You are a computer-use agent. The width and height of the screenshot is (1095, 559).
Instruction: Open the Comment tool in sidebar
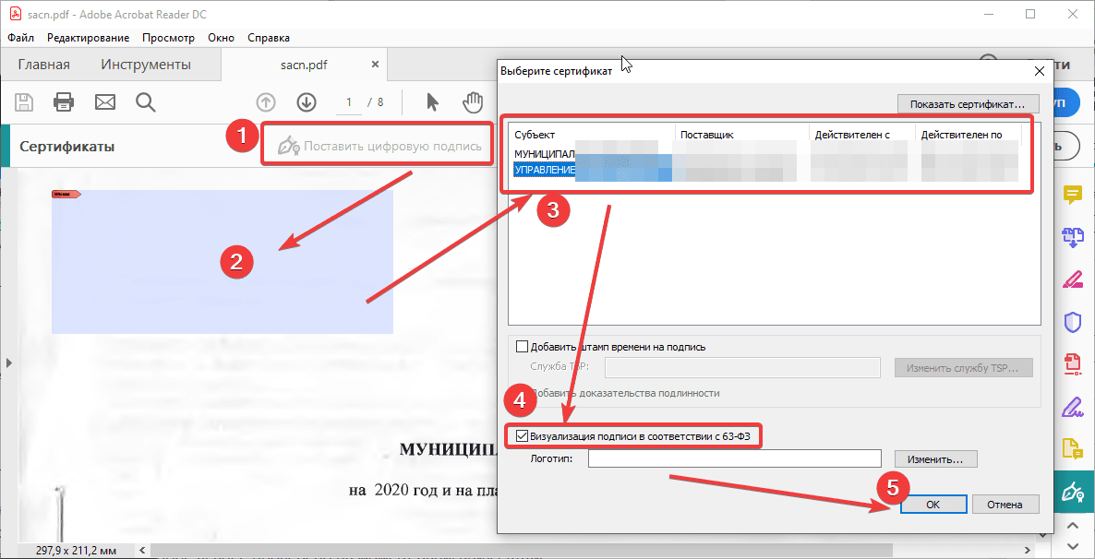pyautogui.click(x=1072, y=195)
